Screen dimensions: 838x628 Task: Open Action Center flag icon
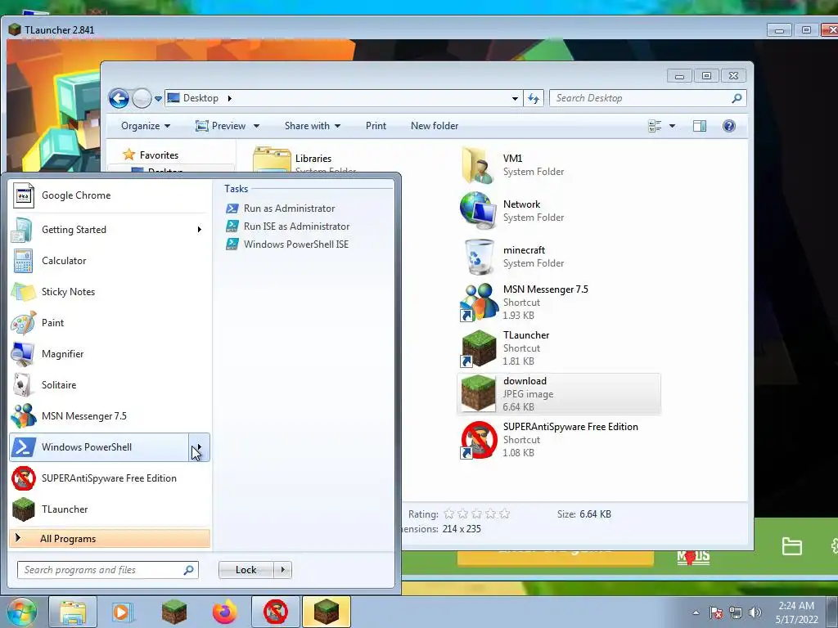[x=716, y=612]
